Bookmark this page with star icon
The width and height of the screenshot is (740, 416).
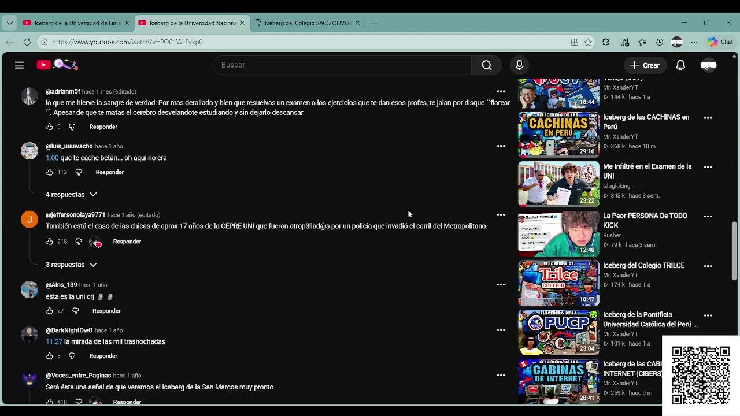click(x=588, y=42)
